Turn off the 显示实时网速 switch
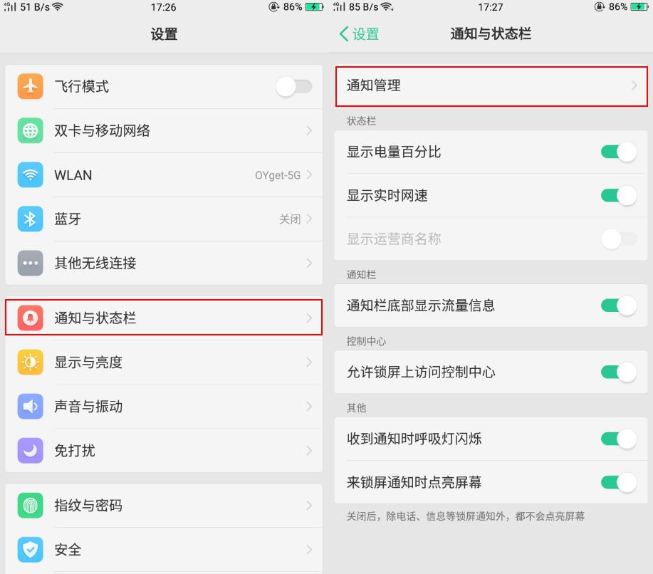 (x=618, y=196)
